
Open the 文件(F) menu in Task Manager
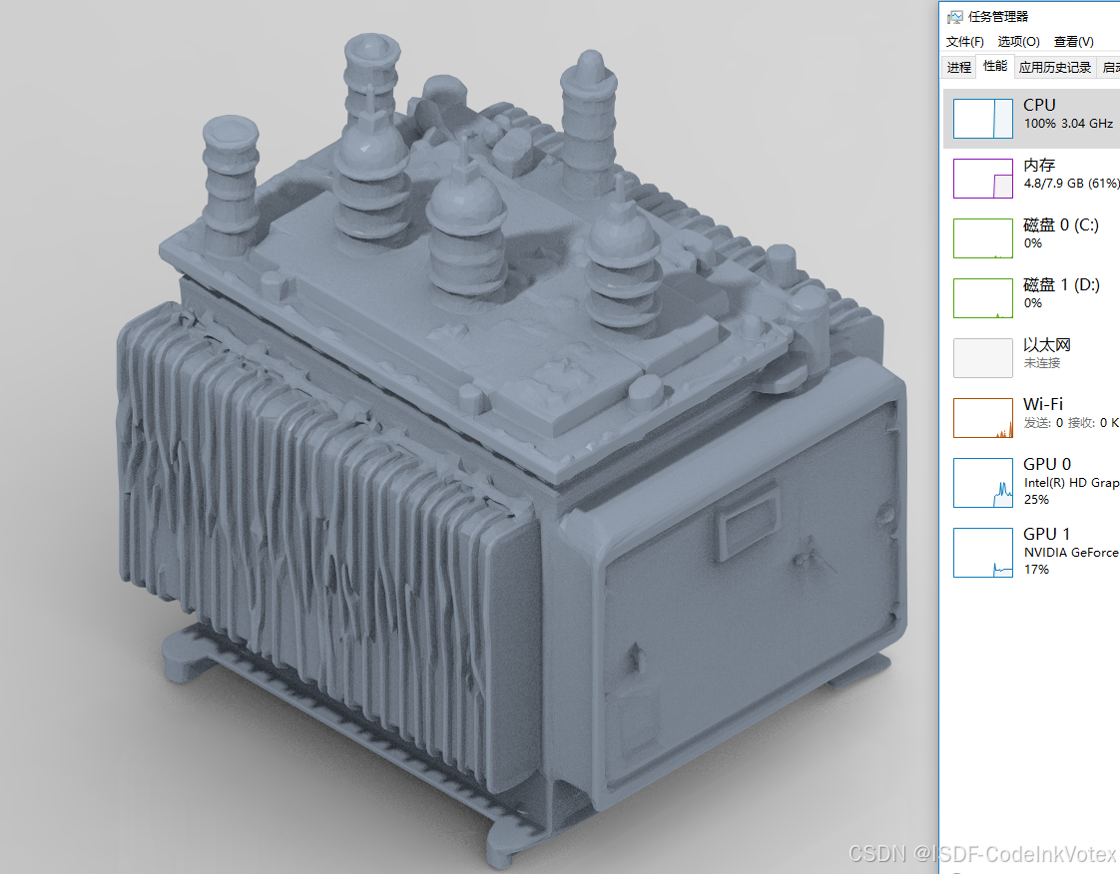coord(964,42)
